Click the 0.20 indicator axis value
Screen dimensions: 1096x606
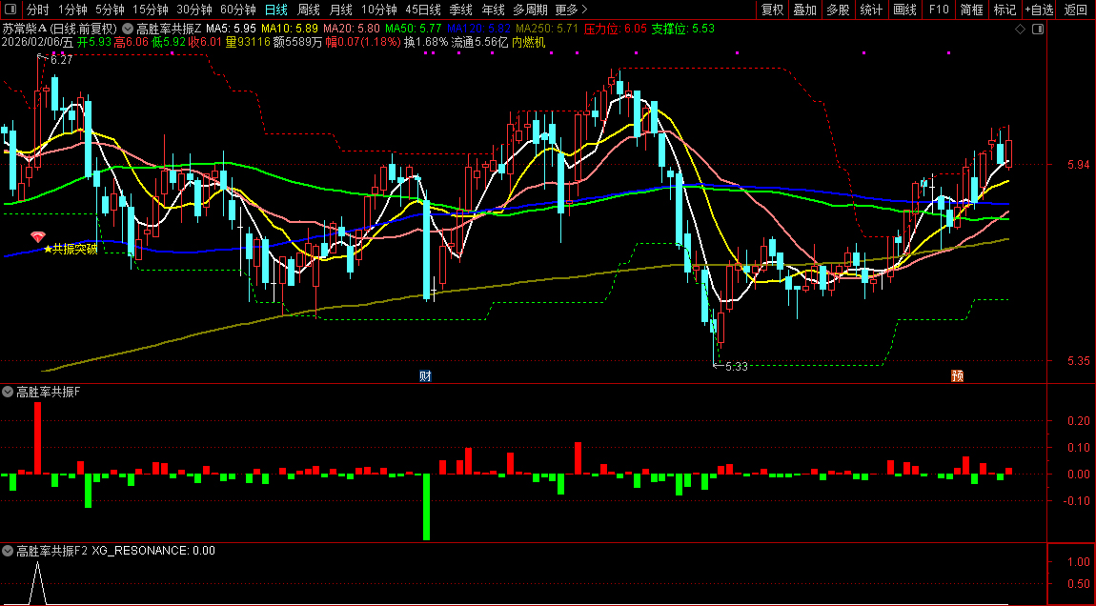click(1079, 421)
